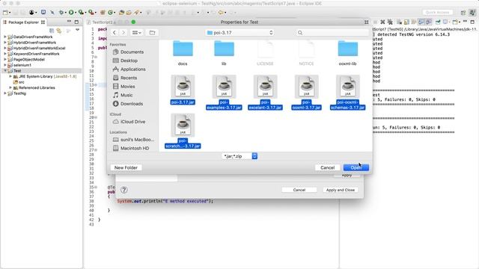Screen dimensions: 479x269
Task: Click the Open Type toolbar icon
Action: point(121,13)
